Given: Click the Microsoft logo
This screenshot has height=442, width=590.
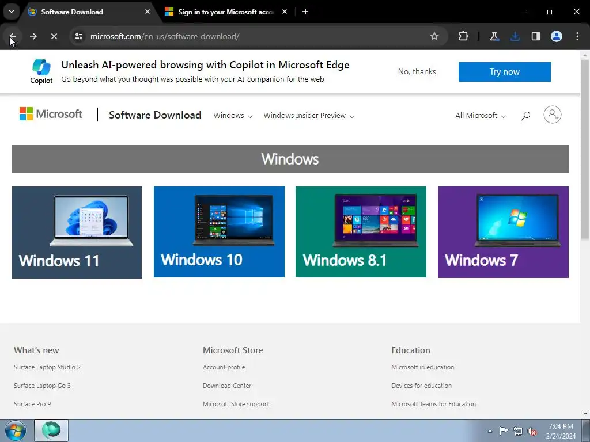Looking at the screenshot, I should tap(51, 114).
